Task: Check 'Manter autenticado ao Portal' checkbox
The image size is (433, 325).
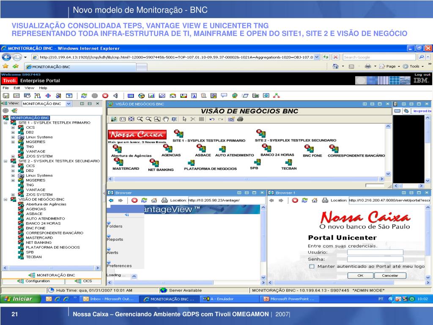Action: [x=312, y=267]
